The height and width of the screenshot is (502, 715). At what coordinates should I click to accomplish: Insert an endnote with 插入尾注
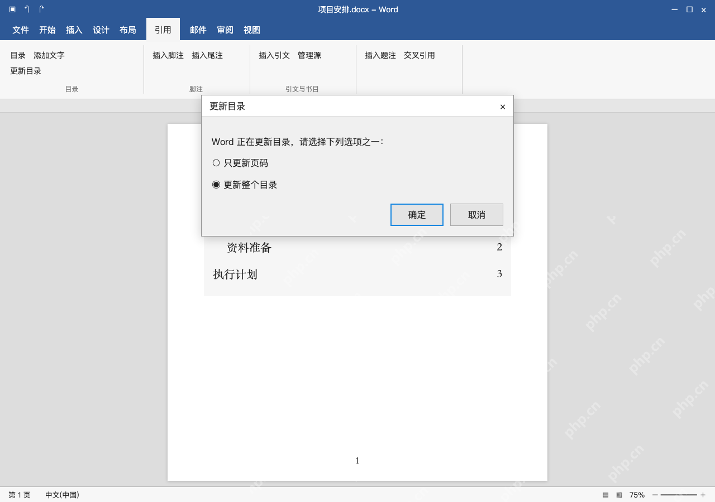pyautogui.click(x=207, y=55)
